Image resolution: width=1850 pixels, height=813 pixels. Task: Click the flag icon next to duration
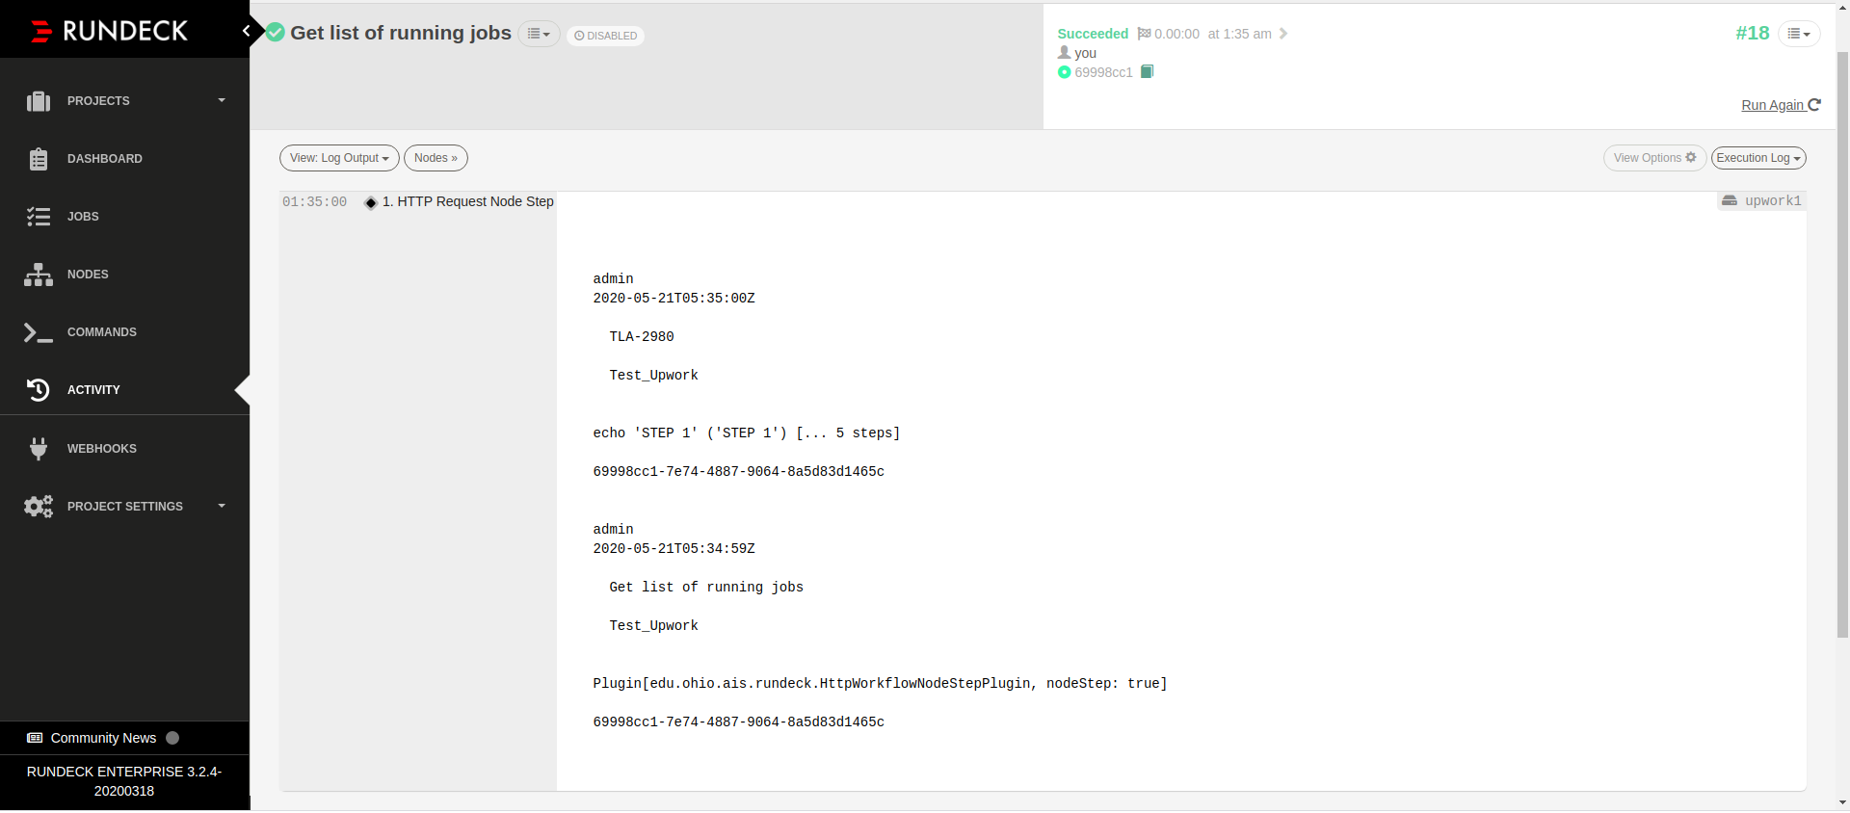pyautogui.click(x=1144, y=34)
